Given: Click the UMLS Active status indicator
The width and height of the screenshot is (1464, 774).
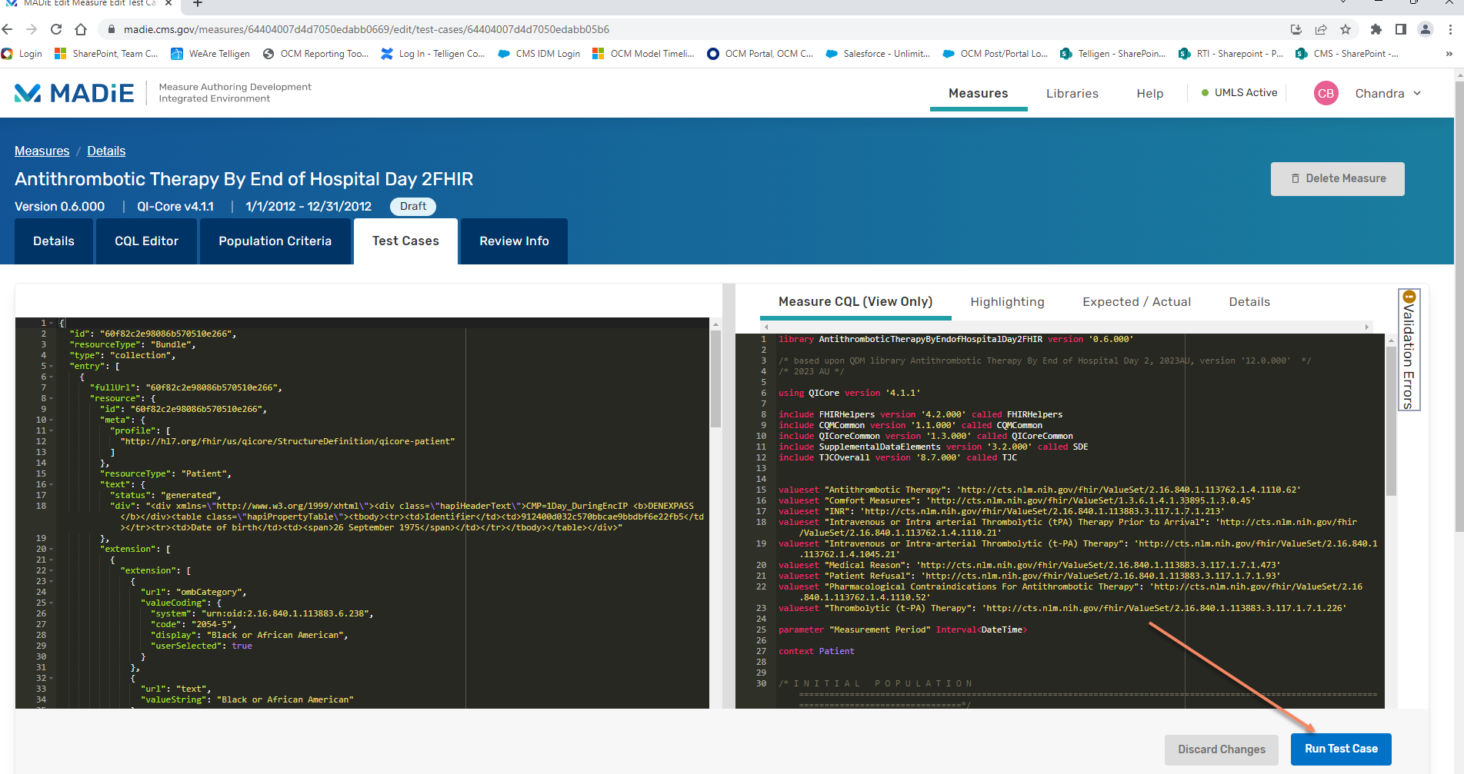Looking at the screenshot, I should pos(1239,93).
